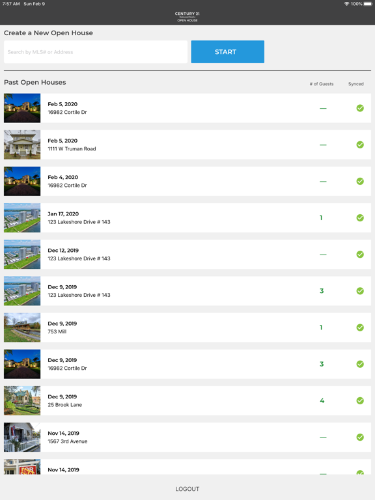Focus the Search by MLS# or Address field

tap(96, 51)
